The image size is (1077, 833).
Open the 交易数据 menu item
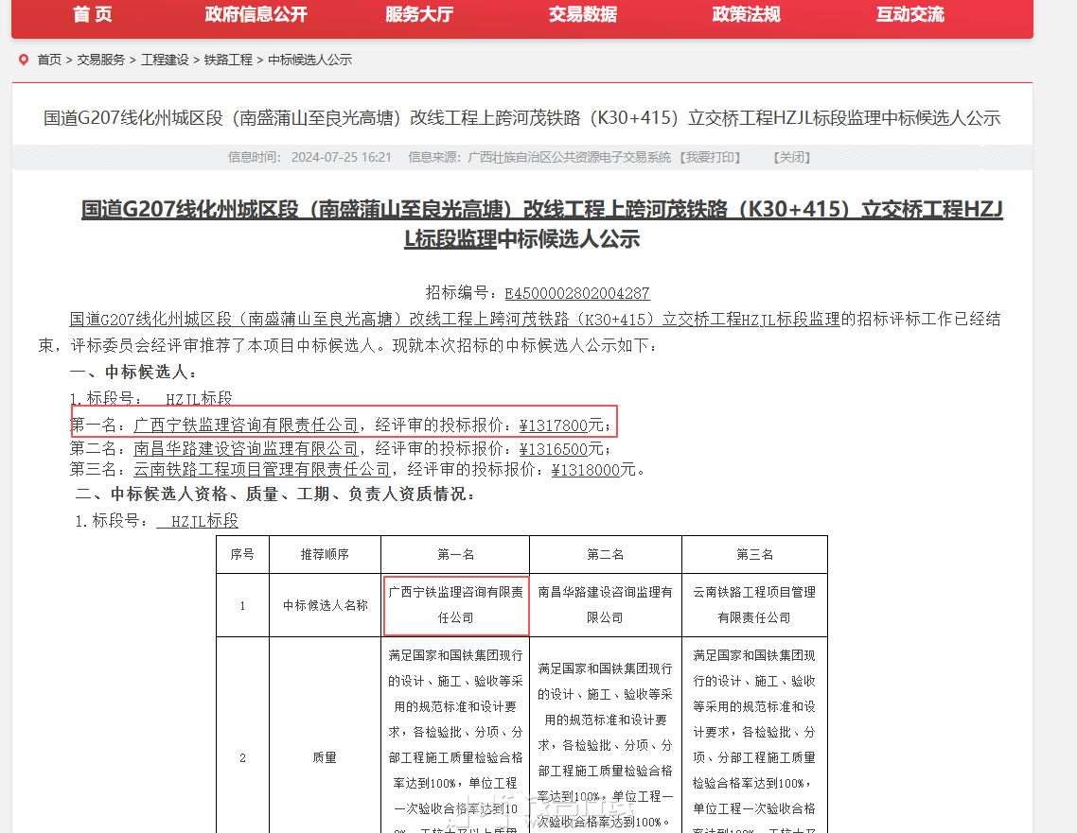click(582, 14)
